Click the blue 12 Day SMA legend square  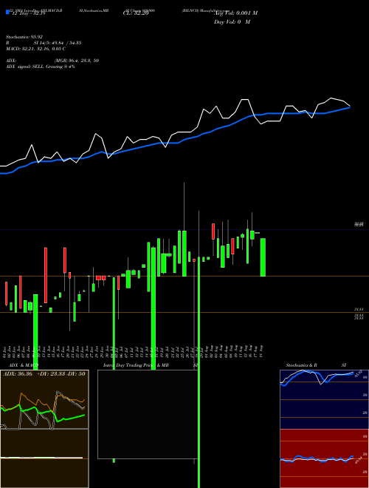[x=7, y=12]
